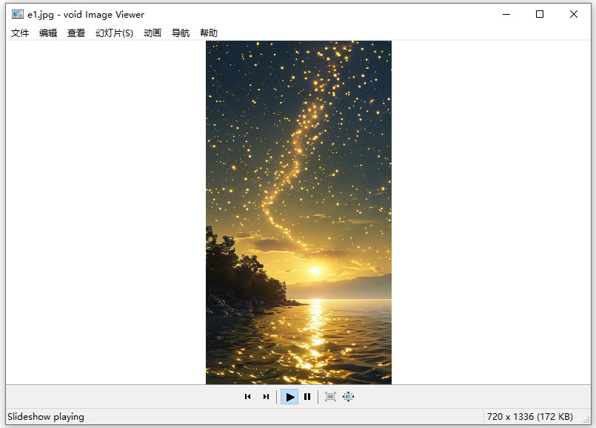596x428 pixels.
Task: Click the first-image skip control
Action: pyautogui.click(x=248, y=396)
